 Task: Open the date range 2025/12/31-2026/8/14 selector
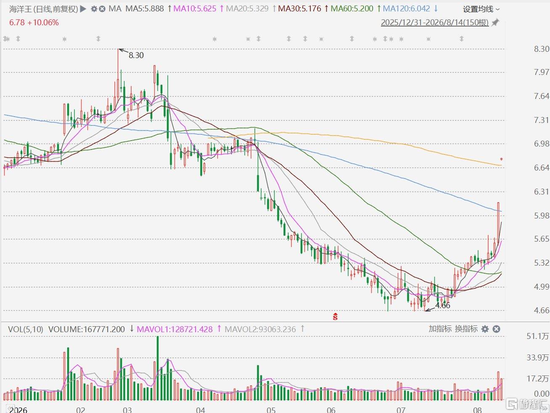pos(435,22)
